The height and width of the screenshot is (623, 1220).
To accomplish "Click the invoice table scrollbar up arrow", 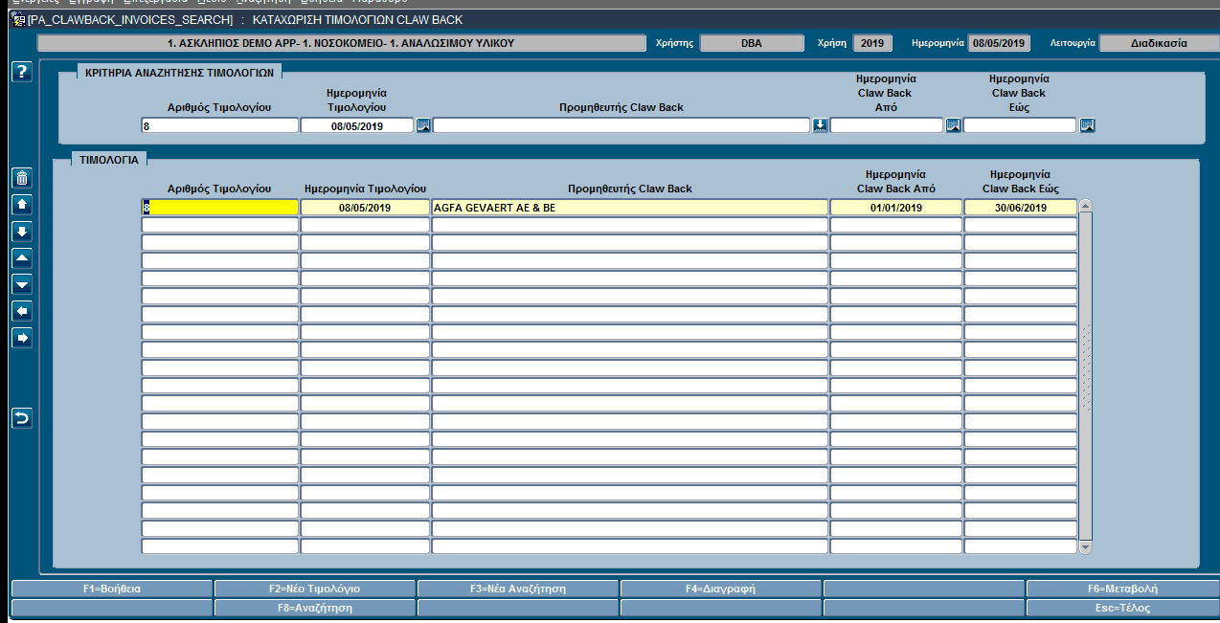I will pyautogui.click(x=1085, y=206).
